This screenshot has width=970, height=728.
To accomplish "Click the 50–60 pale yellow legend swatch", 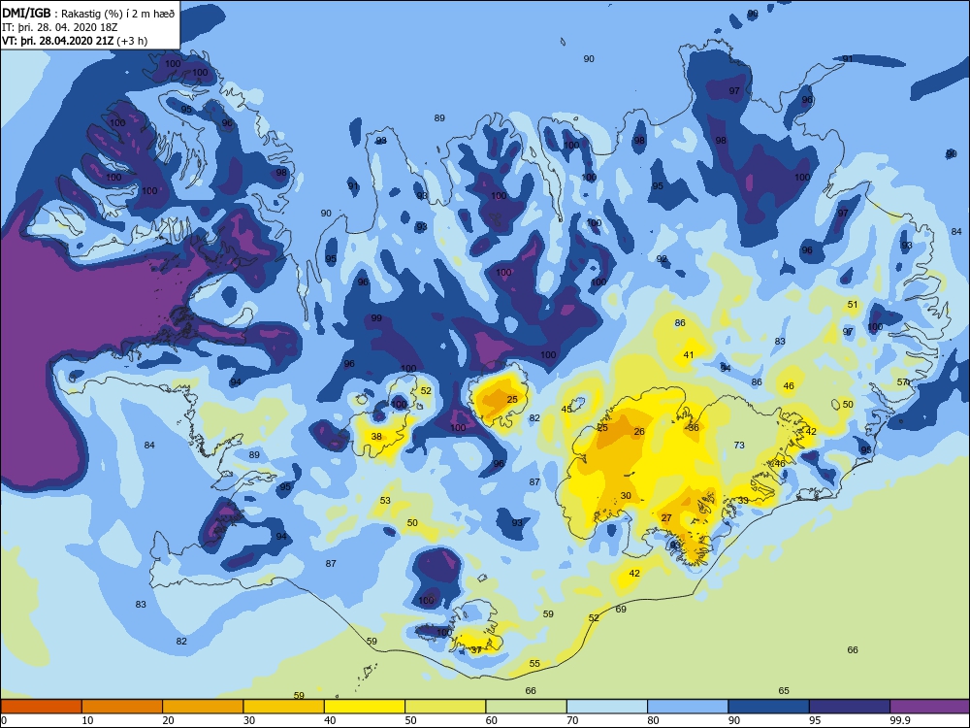I will coord(445,707).
